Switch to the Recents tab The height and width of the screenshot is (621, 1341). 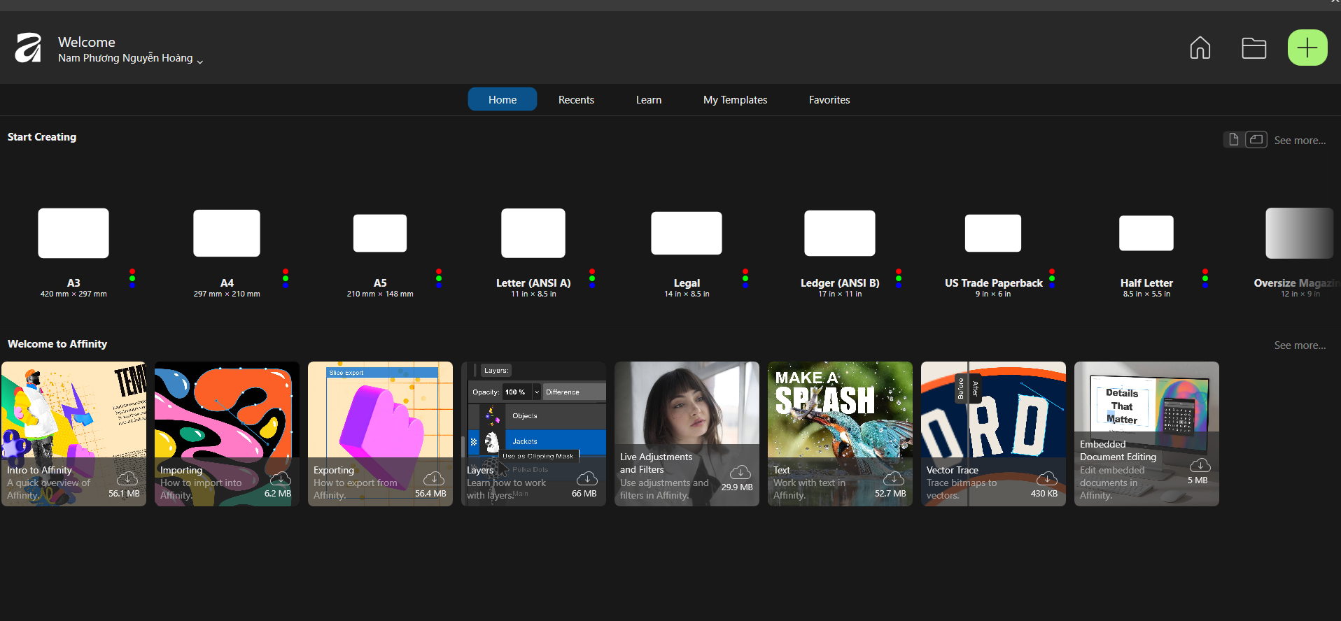pos(576,100)
